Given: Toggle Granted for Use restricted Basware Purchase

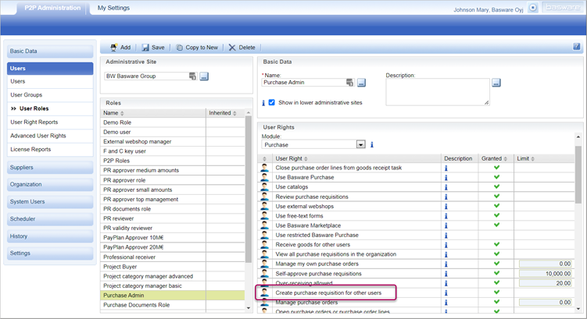Looking at the screenshot, I should 497,235.
